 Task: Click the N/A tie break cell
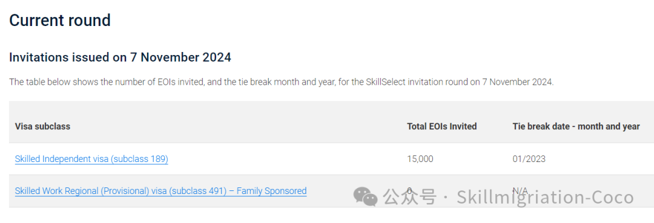click(x=520, y=191)
